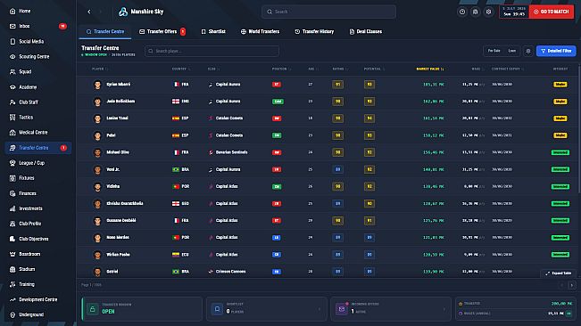This screenshot has height=326, width=581.
Task: Open the Medical Centre
Action: point(37,133)
